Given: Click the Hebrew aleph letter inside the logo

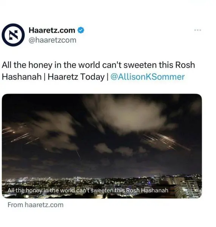Looking at the screenshot, I should coord(13,35).
